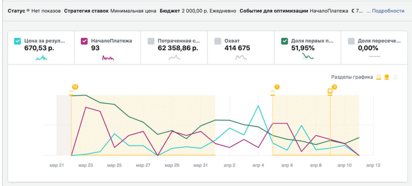Image resolution: width=412 pixels, height=186 pixels.
Task: Click the orange badge numbered 3
Action: pos(334,87)
